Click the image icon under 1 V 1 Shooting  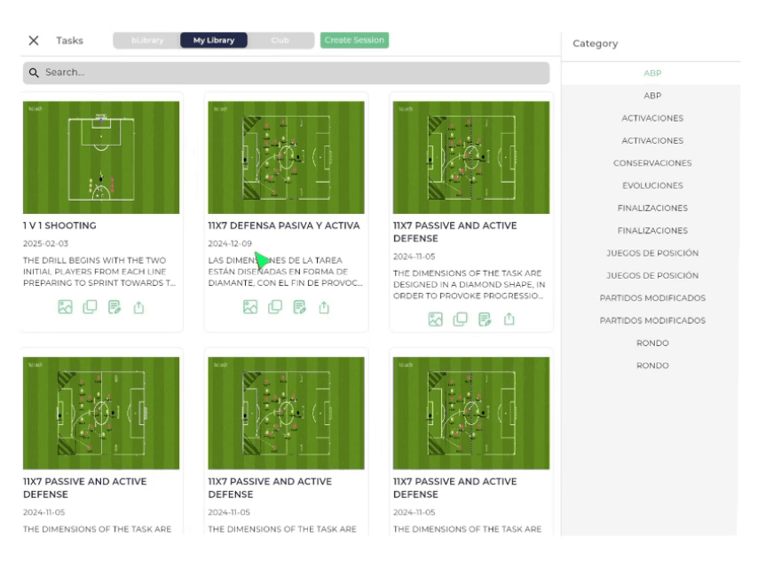65,307
